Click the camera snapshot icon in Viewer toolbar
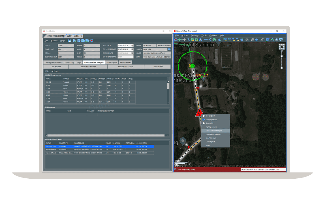325x205 pixels. 200,40
